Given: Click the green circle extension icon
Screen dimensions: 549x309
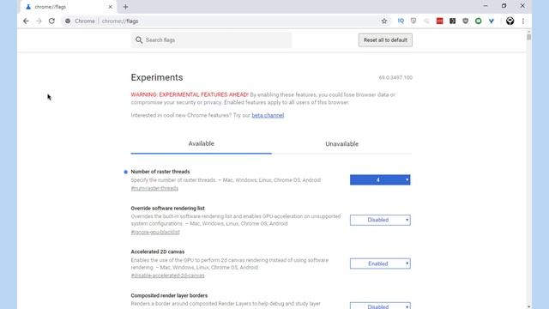Looking at the screenshot, I should point(479,21).
